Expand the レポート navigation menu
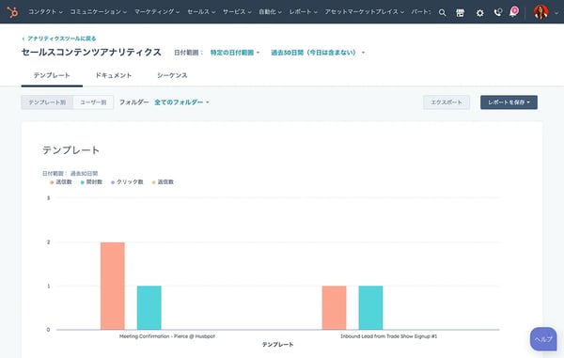This screenshot has width=564, height=358. (x=304, y=12)
